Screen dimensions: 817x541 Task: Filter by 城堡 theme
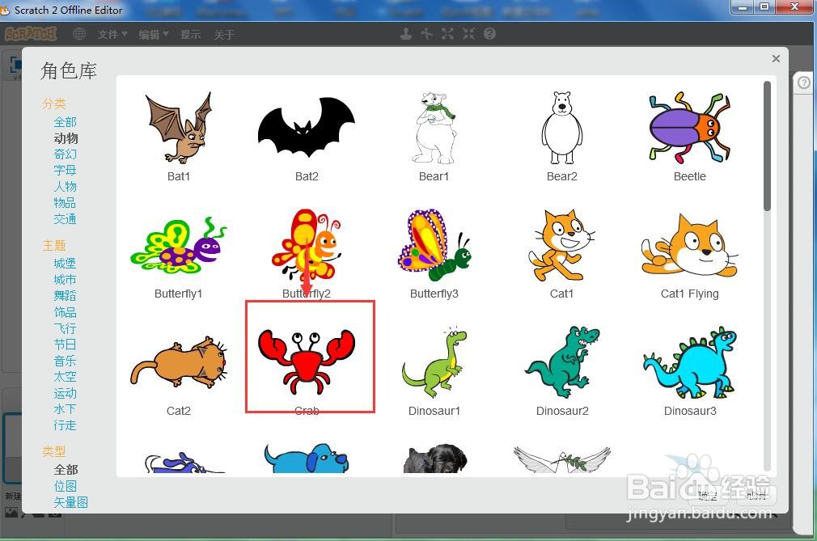66,264
